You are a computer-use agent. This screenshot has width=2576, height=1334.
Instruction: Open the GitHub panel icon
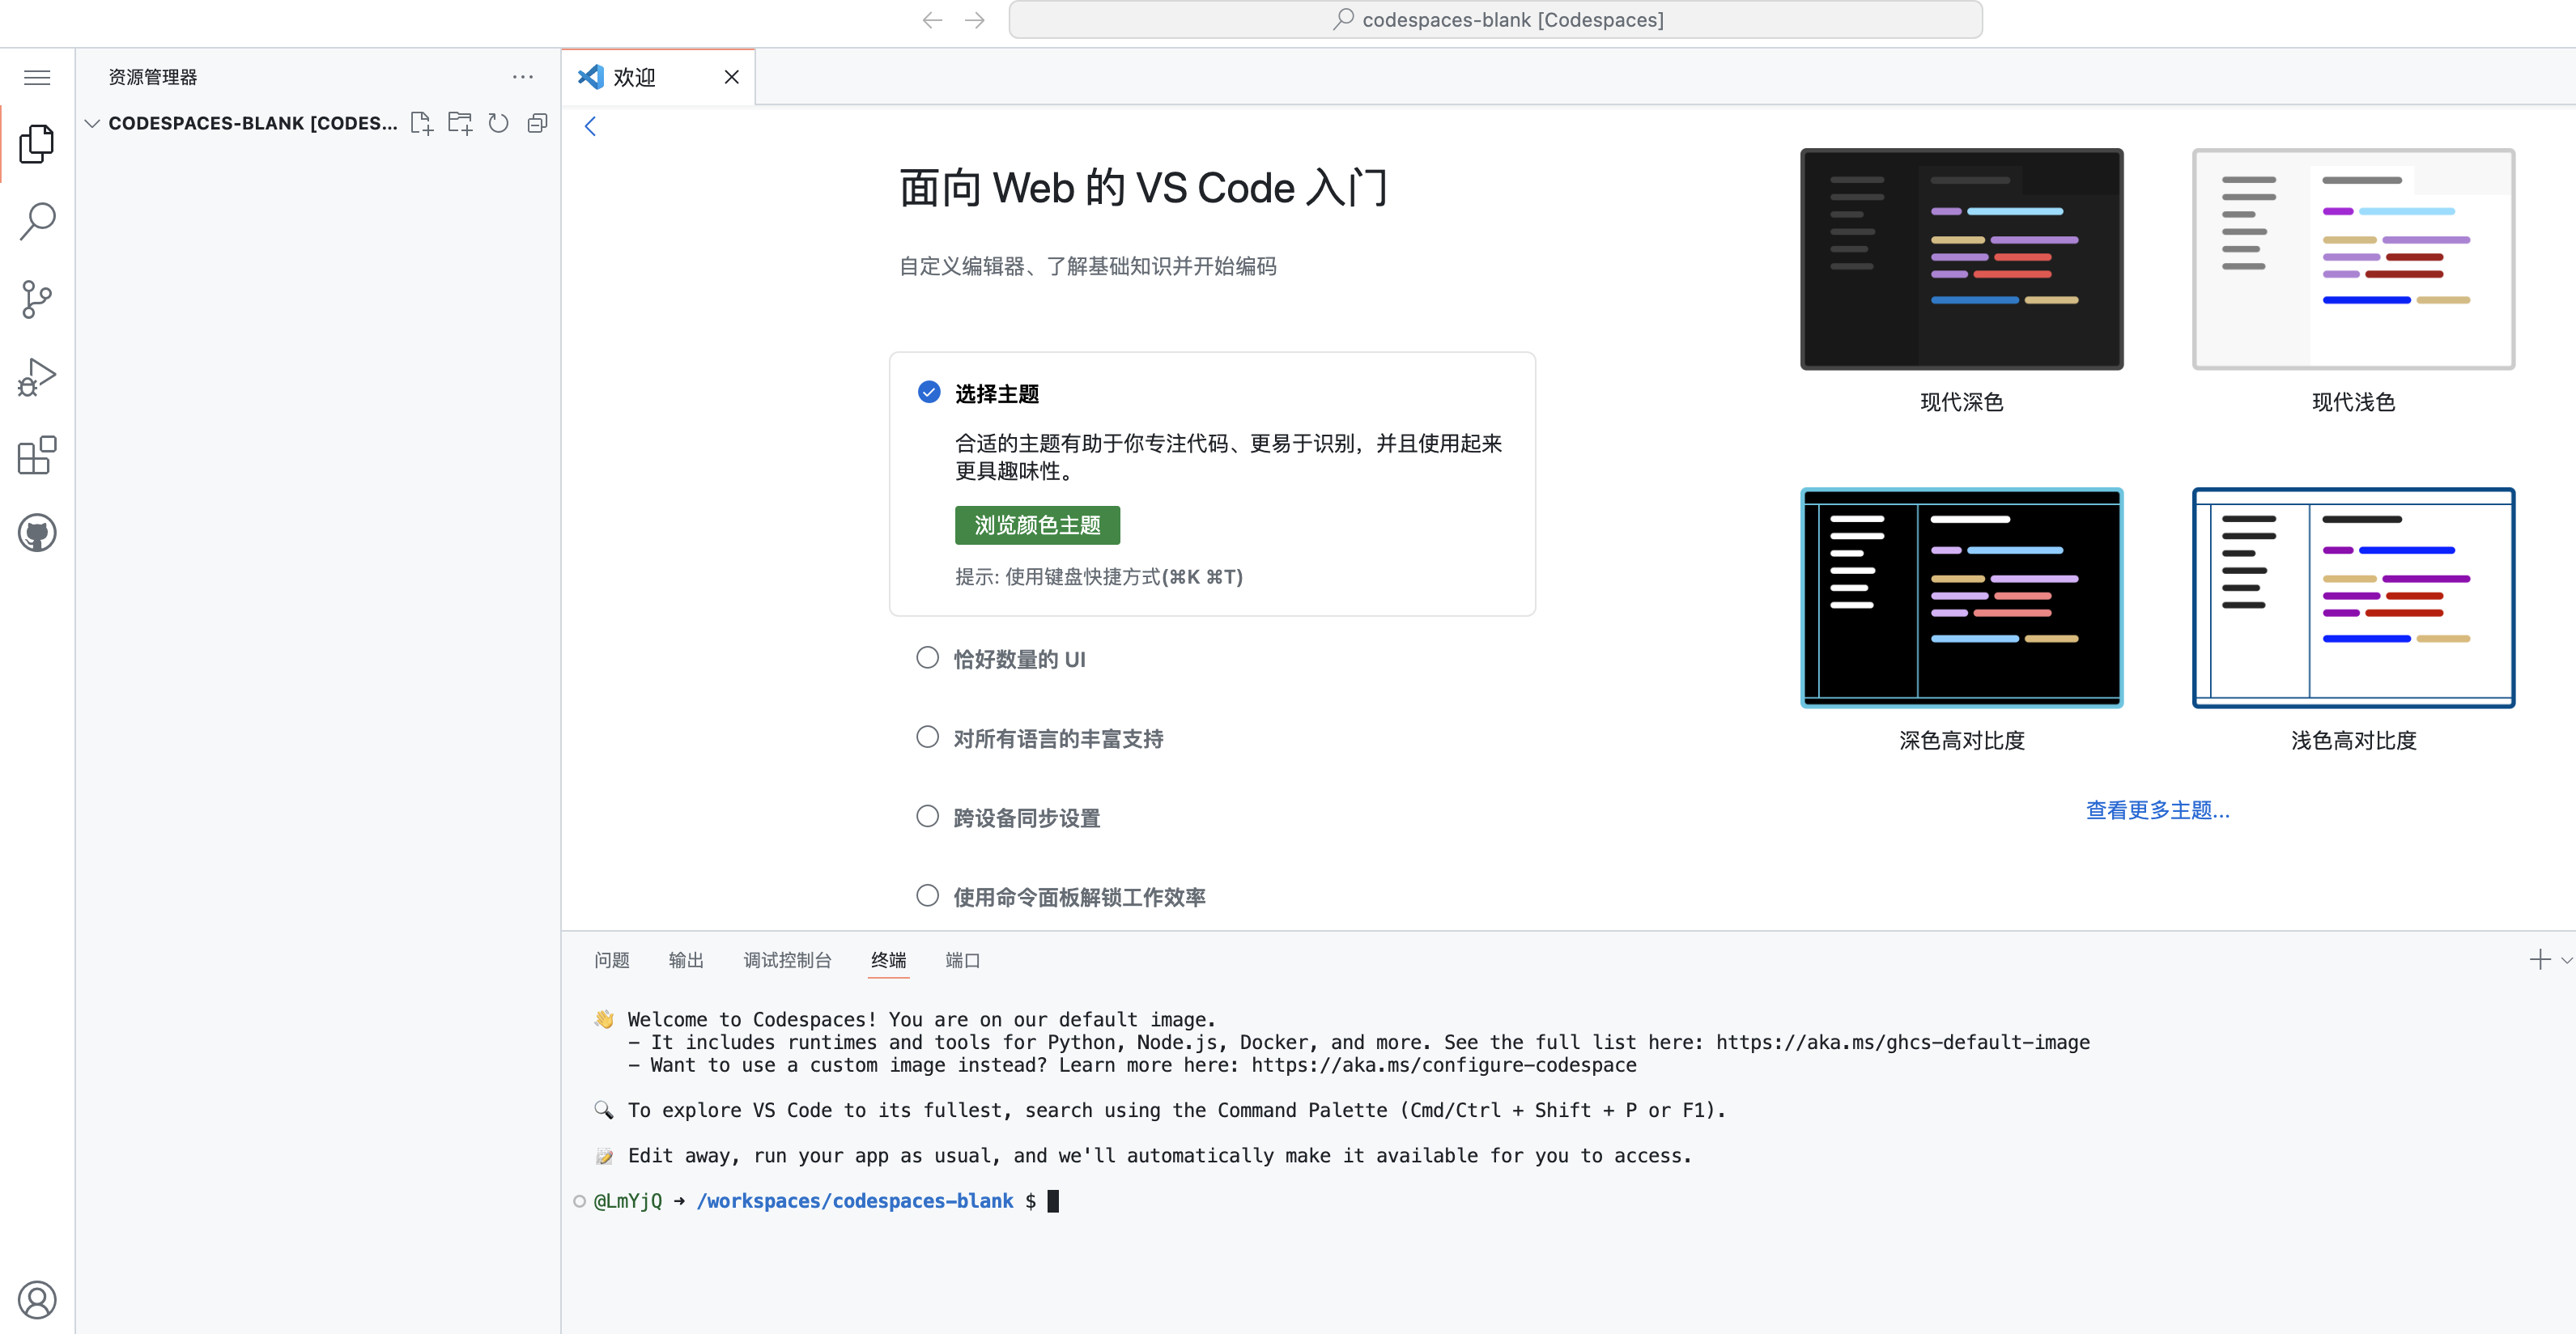click(x=37, y=533)
